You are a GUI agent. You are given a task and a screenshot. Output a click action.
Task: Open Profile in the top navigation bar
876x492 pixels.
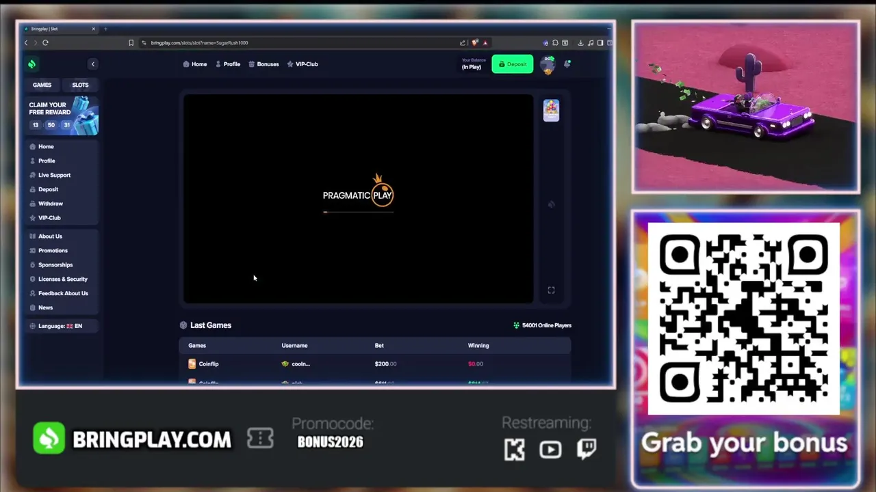click(228, 64)
